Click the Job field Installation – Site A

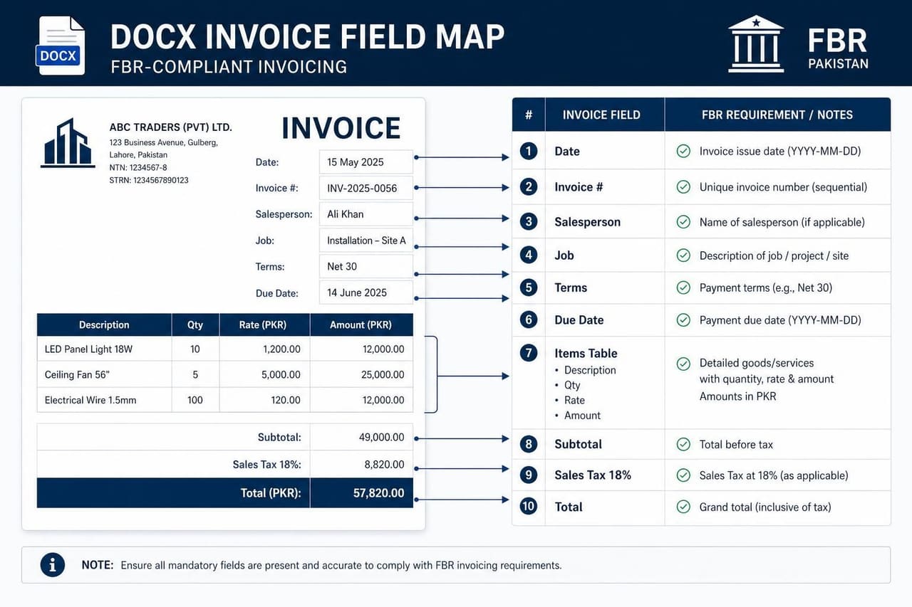click(366, 241)
